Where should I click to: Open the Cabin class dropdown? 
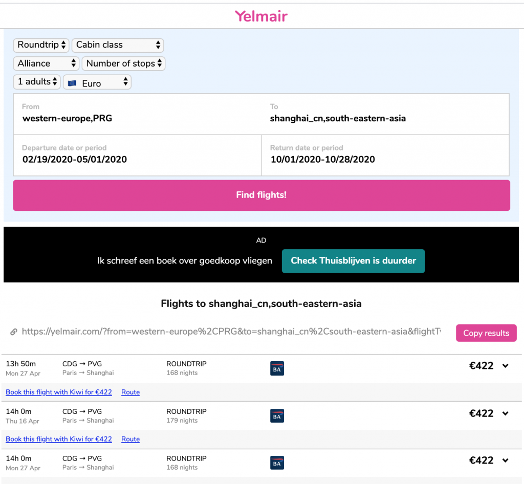tap(118, 45)
